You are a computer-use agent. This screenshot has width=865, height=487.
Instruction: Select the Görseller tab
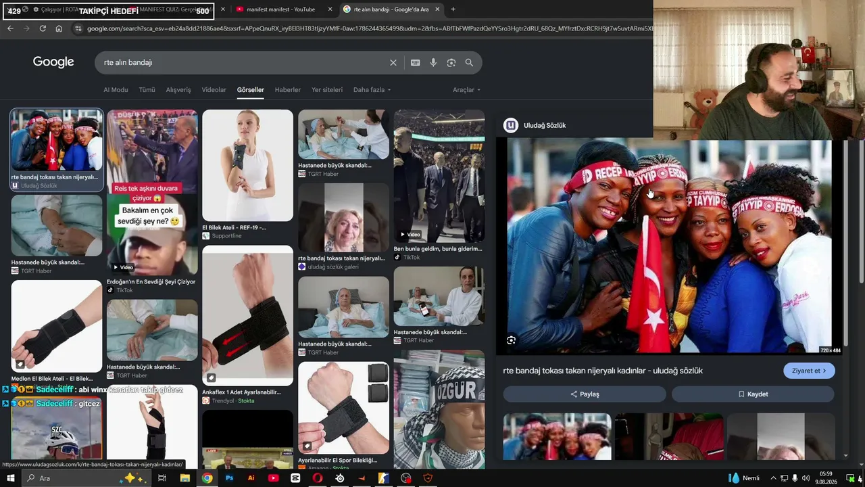click(250, 90)
